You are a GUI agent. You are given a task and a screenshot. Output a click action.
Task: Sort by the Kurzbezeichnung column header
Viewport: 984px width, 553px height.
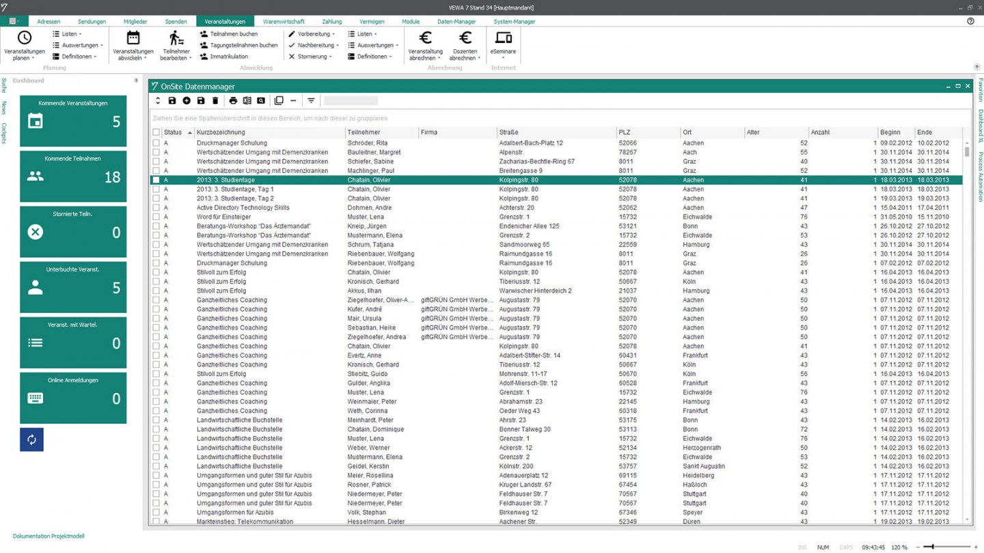pyautogui.click(x=269, y=133)
